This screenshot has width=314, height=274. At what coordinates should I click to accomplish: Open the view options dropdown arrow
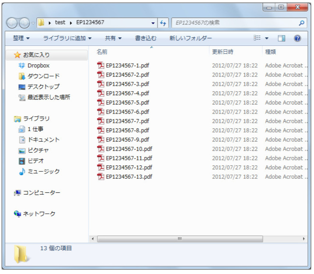click(267, 38)
